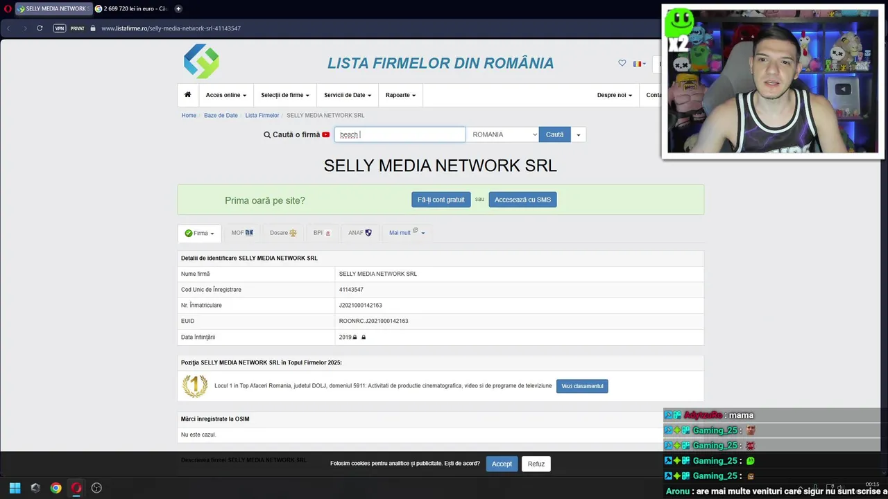The width and height of the screenshot is (888, 499).
Task: Select the 'MOF' tab
Action: tap(242, 233)
